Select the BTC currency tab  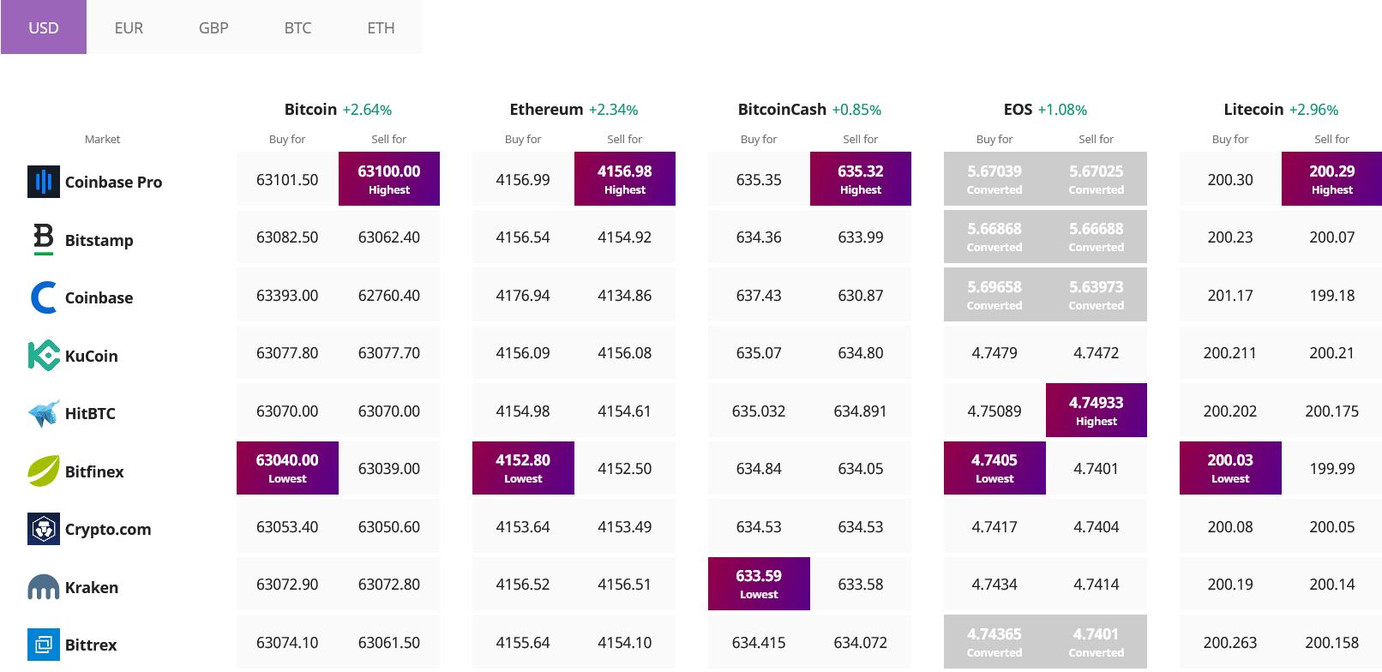point(297,27)
